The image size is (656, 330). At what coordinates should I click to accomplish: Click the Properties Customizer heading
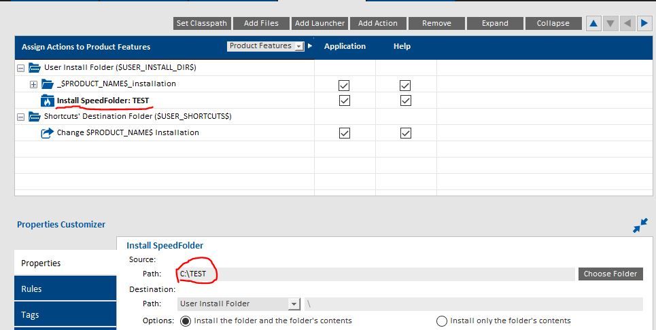[61, 224]
